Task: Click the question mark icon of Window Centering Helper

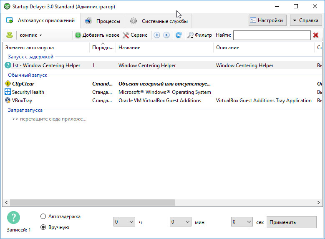Action: (x=8, y=65)
